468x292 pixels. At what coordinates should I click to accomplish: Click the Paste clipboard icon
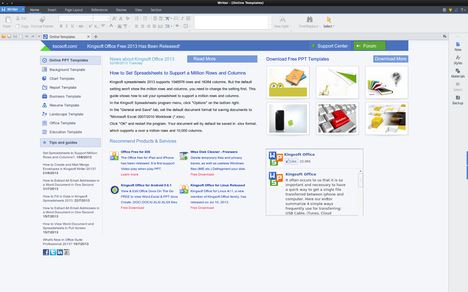[x=8, y=20]
